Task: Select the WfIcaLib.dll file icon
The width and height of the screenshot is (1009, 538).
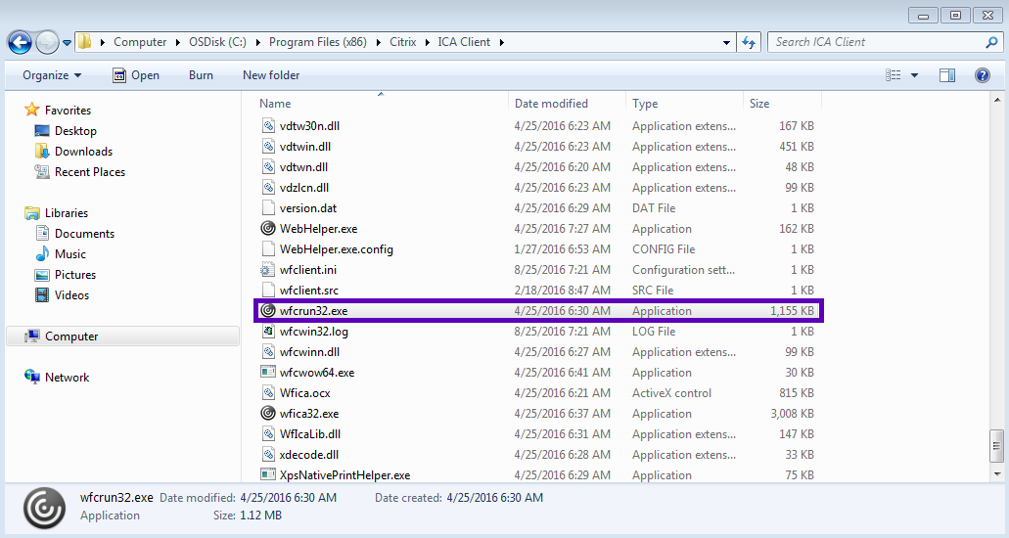Action: click(268, 434)
